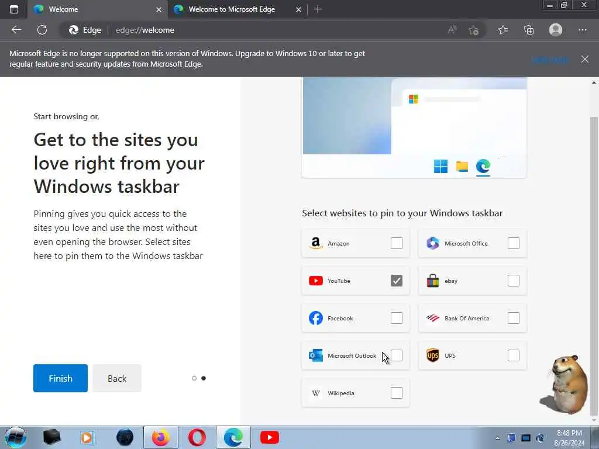The height and width of the screenshot is (449, 599).
Task: Open the Collections icon
Action: [529, 30]
